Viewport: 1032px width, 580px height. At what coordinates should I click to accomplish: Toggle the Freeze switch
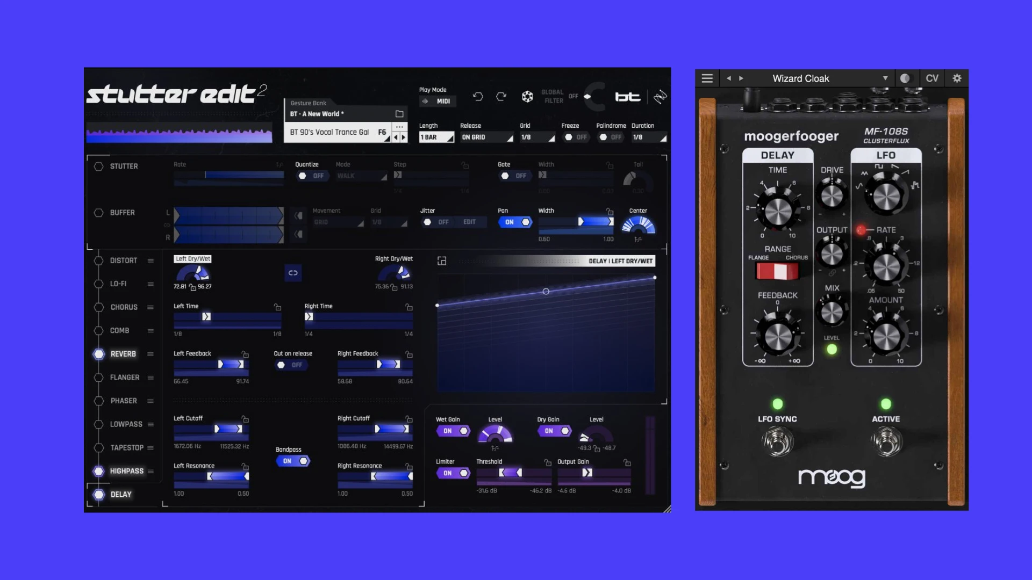coord(576,137)
